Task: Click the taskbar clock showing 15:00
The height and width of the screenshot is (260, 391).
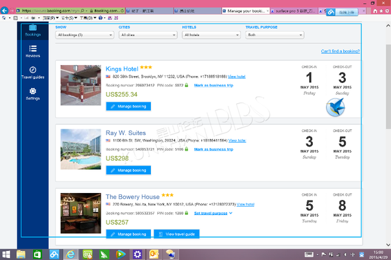Action: click(378, 254)
